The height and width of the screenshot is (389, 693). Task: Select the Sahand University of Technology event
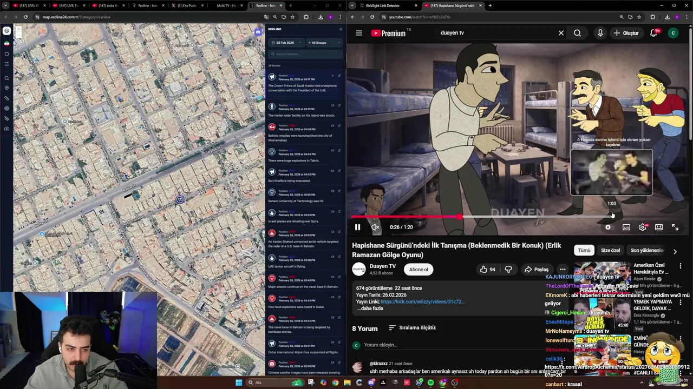[x=306, y=197]
